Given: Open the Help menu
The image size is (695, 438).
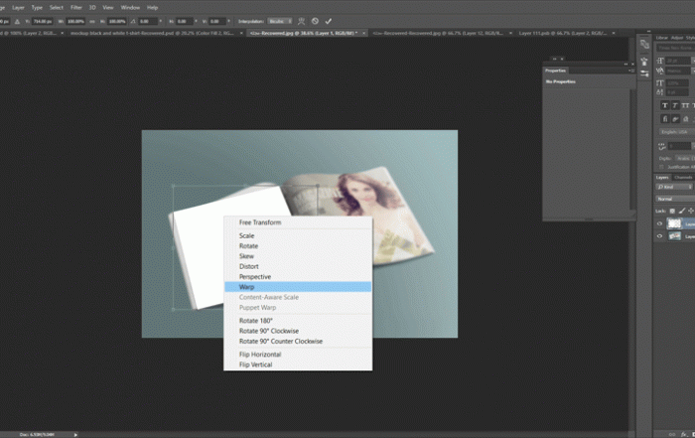Looking at the screenshot, I should point(153,8).
